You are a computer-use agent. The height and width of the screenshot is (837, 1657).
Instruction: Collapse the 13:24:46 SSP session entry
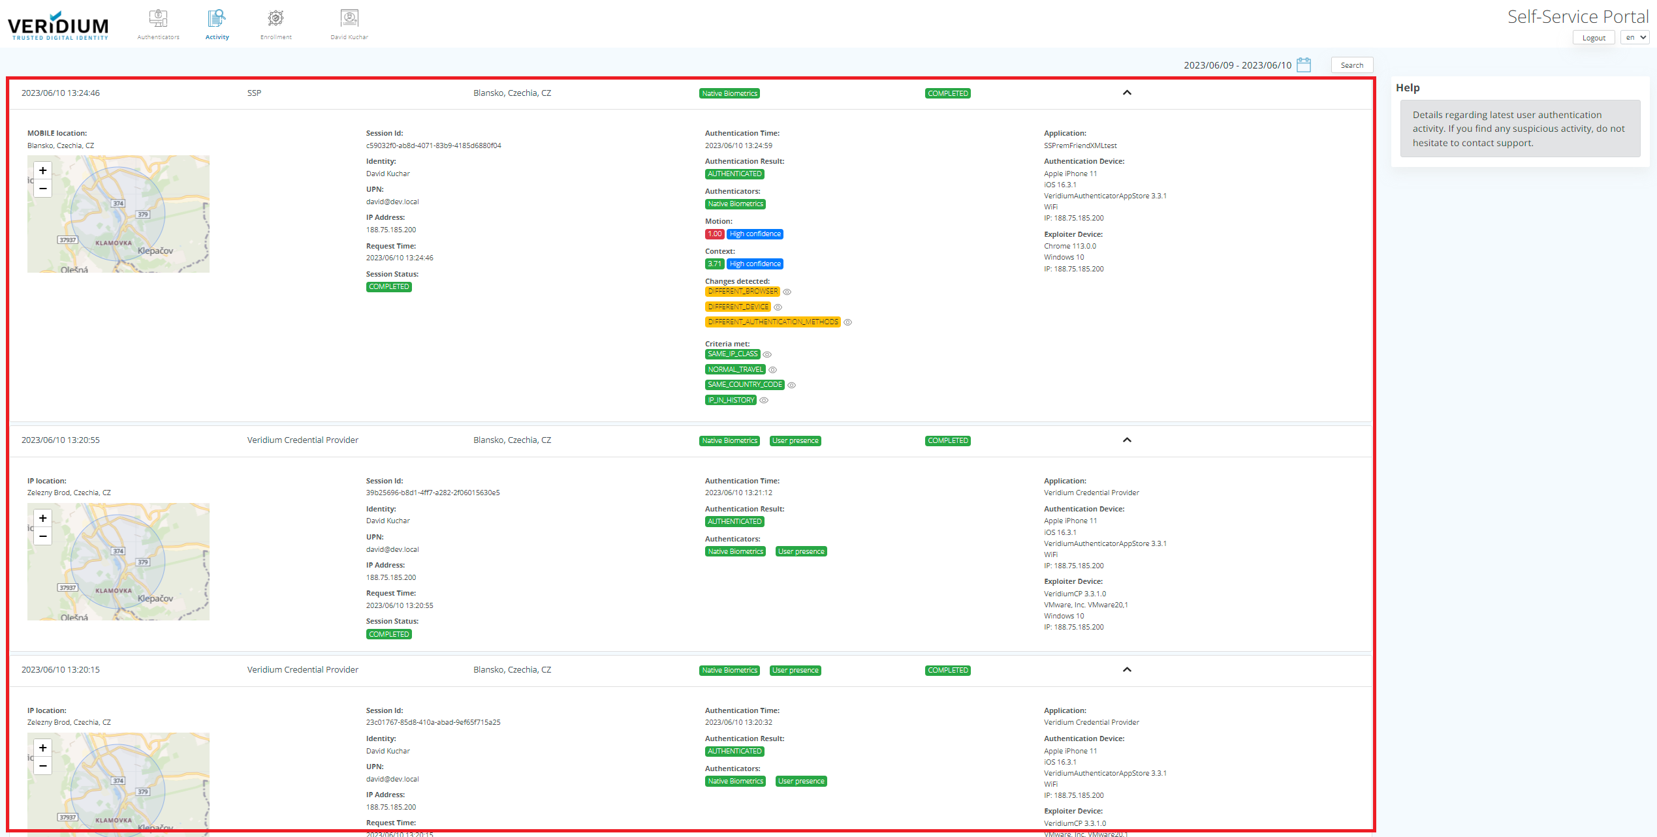[1127, 93]
